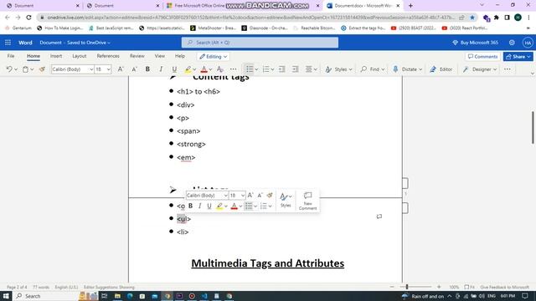Open Styles from the mini toolbar
Viewport: 536px width, 301px height.
point(286,201)
